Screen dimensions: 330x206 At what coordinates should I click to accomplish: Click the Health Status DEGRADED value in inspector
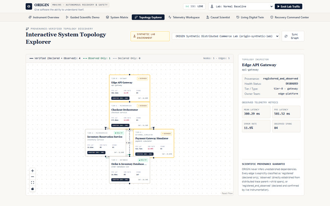[x=292, y=83]
